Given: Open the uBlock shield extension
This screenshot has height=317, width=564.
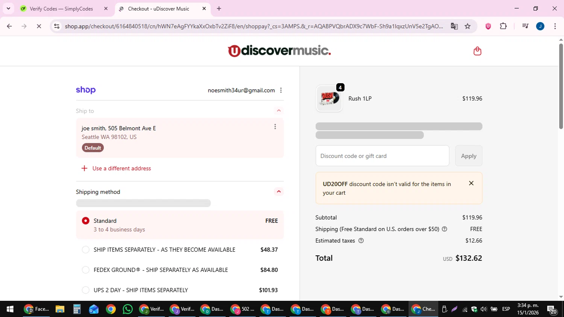Looking at the screenshot, I should pyautogui.click(x=488, y=26).
